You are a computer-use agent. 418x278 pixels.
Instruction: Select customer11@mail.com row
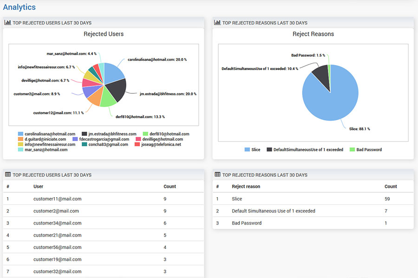57,199
